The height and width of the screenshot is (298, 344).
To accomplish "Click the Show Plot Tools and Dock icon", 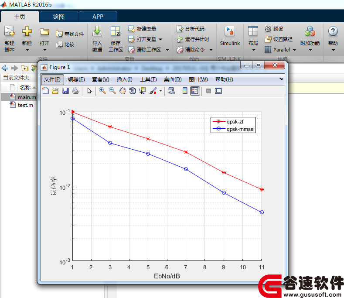I will click(x=218, y=91).
